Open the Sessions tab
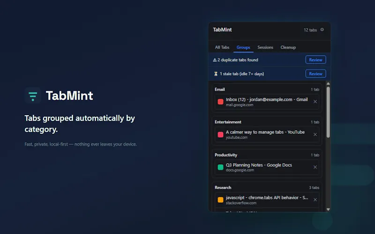 pyautogui.click(x=265, y=47)
